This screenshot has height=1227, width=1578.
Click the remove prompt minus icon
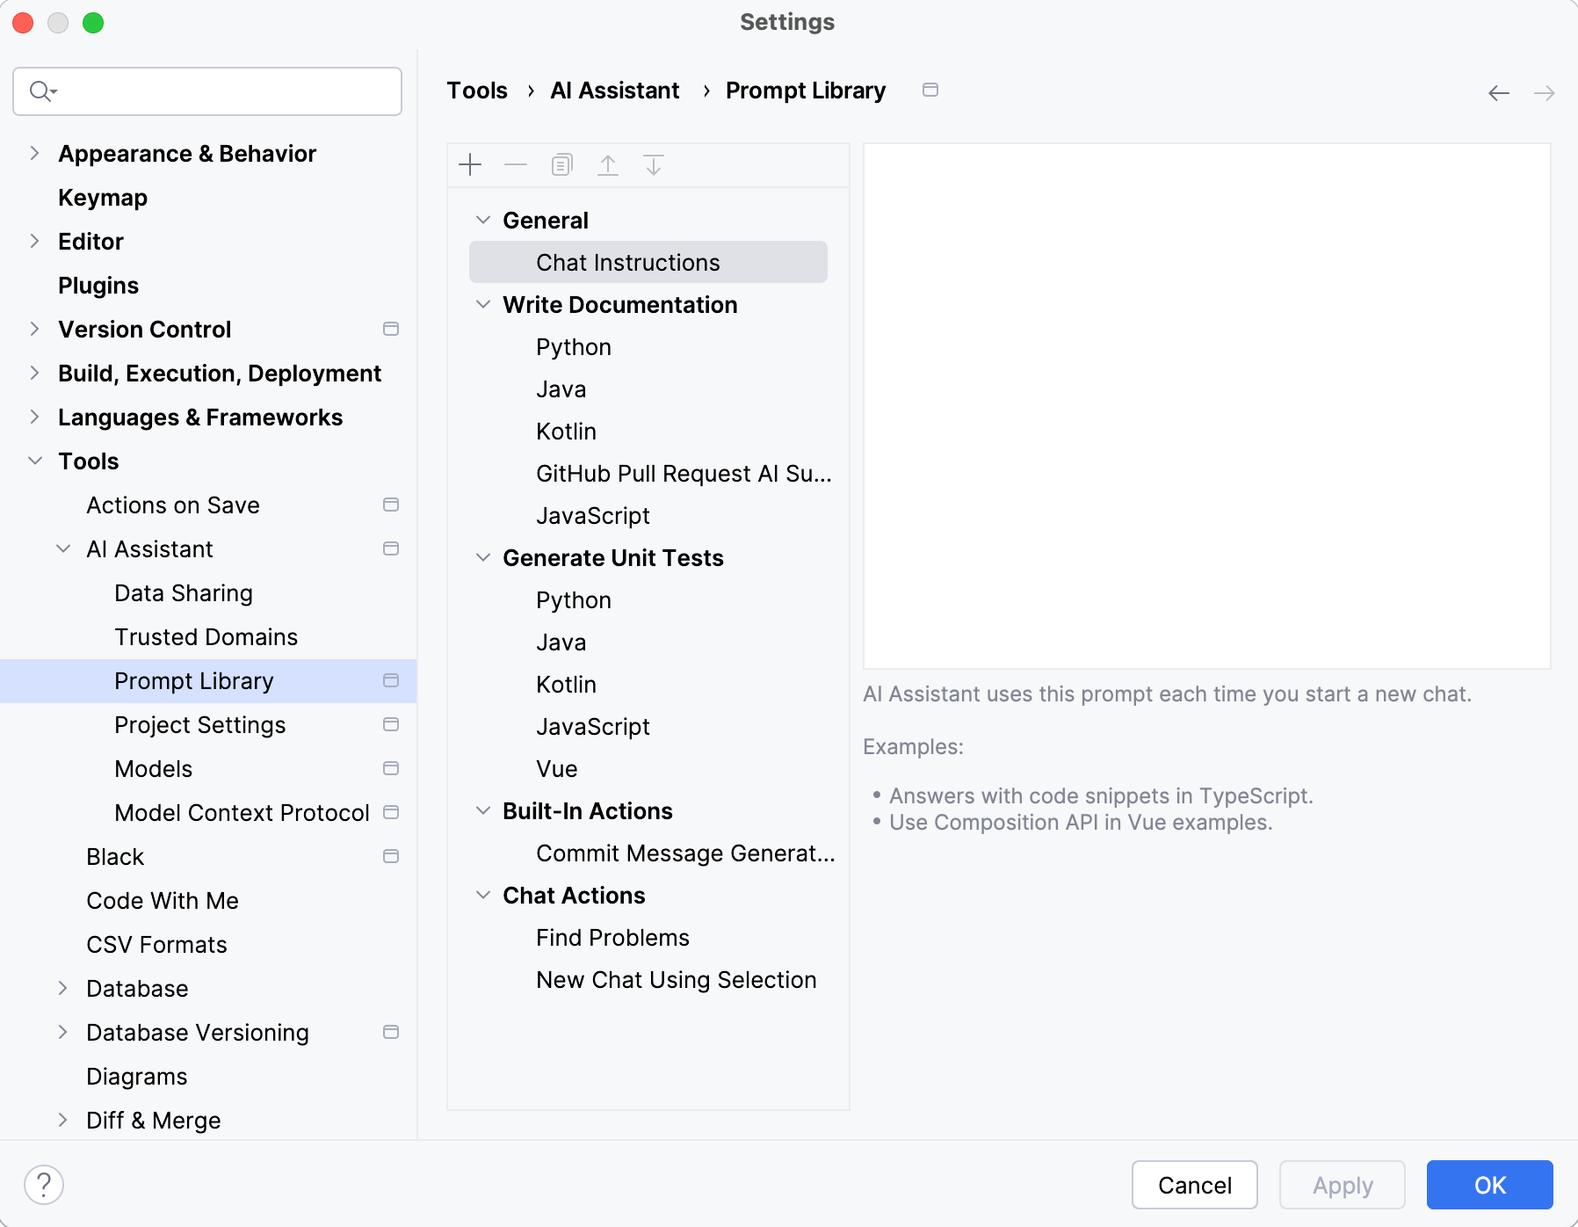pyautogui.click(x=516, y=165)
